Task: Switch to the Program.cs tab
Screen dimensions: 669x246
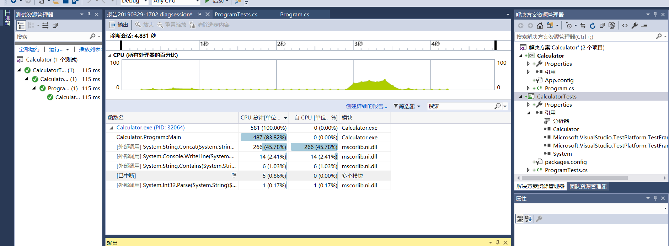Action: [295, 15]
